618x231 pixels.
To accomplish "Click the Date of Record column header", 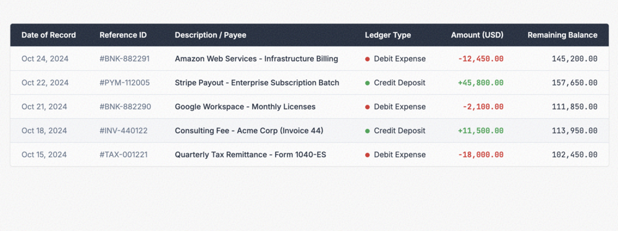I will [x=48, y=35].
